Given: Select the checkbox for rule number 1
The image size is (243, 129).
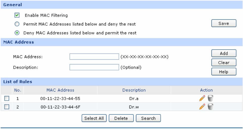Looking at the screenshot, I should coord(7,99).
